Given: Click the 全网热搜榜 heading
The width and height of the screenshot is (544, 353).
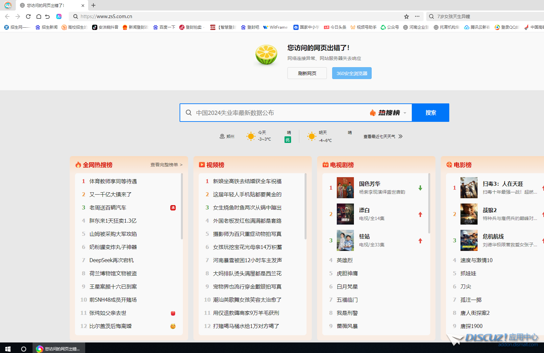Looking at the screenshot, I should (98, 165).
